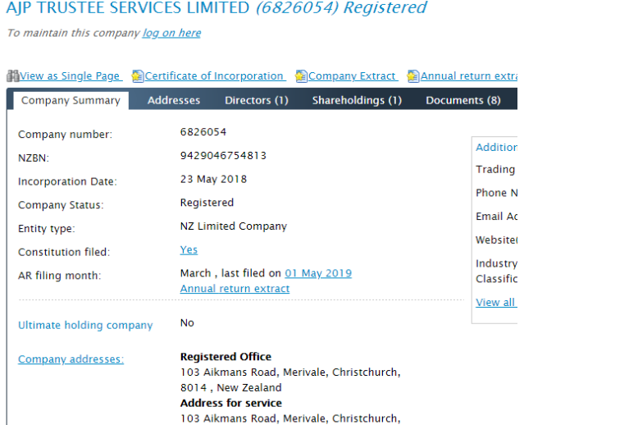The width and height of the screenshot is (638, 425).
Task: Click the binoculars icon beside View as Single Page
Action: (x=13, y=76)
